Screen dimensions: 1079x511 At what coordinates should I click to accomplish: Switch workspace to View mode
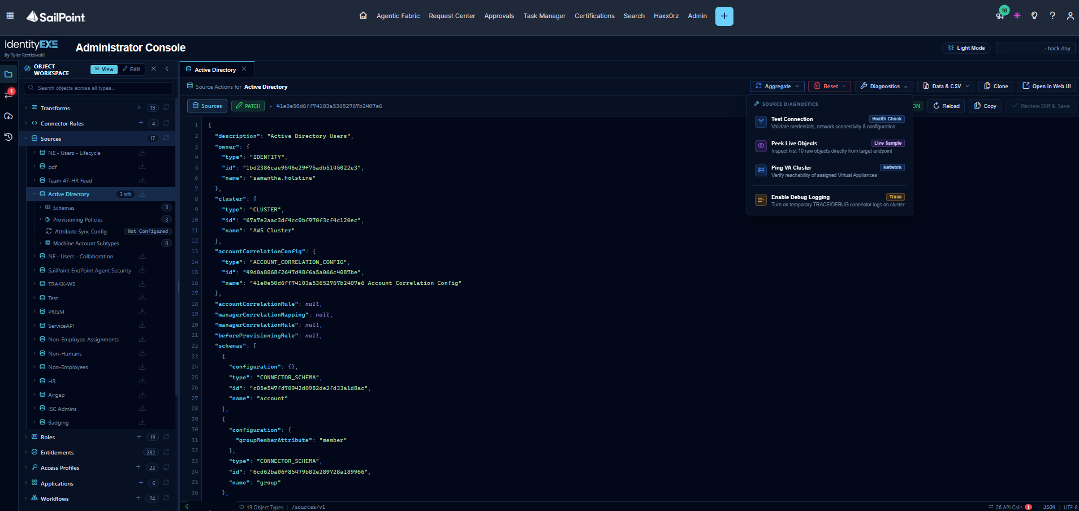click(104, 70)
